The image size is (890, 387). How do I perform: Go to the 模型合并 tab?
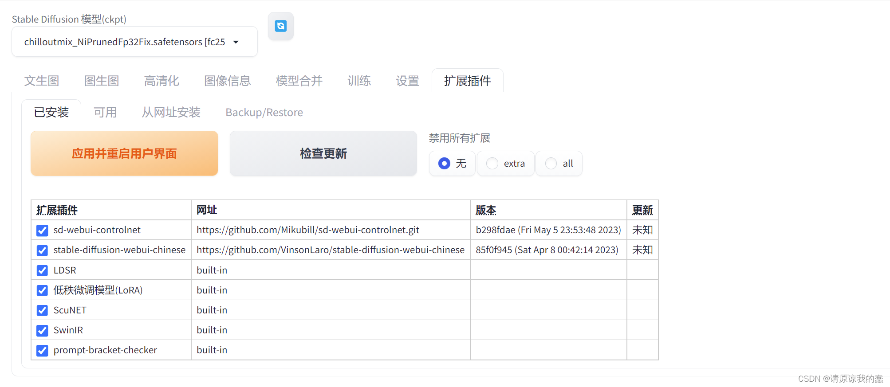coord(299,81)
